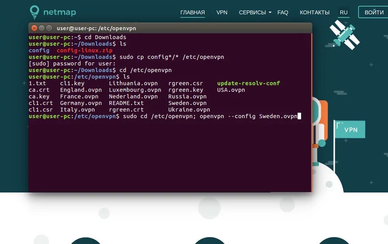Open the FAQ page
This screenshot has width=388, height=244.
pyautogui.click(x=282, y=12)
